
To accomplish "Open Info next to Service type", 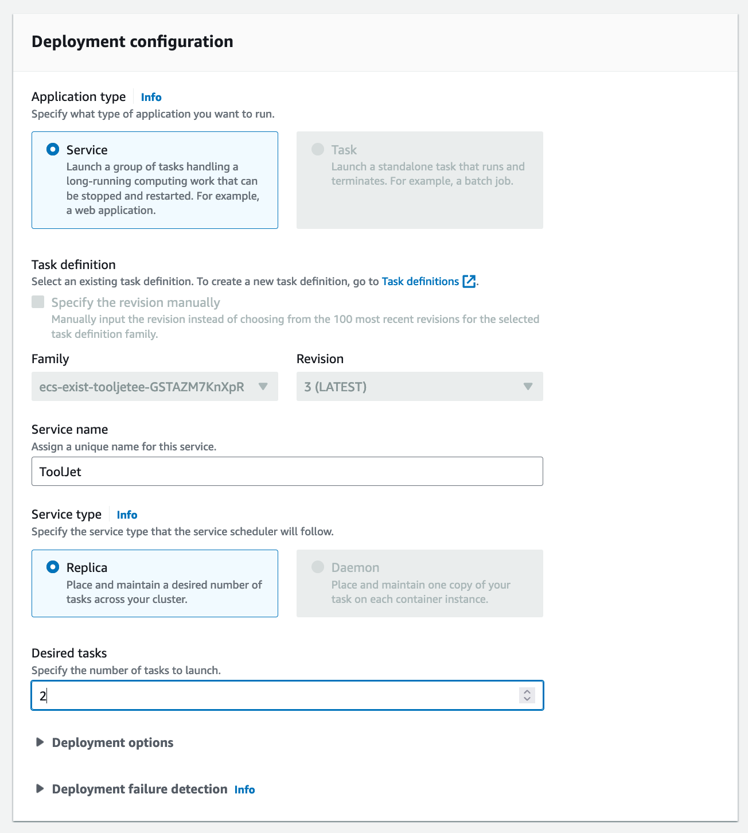I will coord(127,515).
